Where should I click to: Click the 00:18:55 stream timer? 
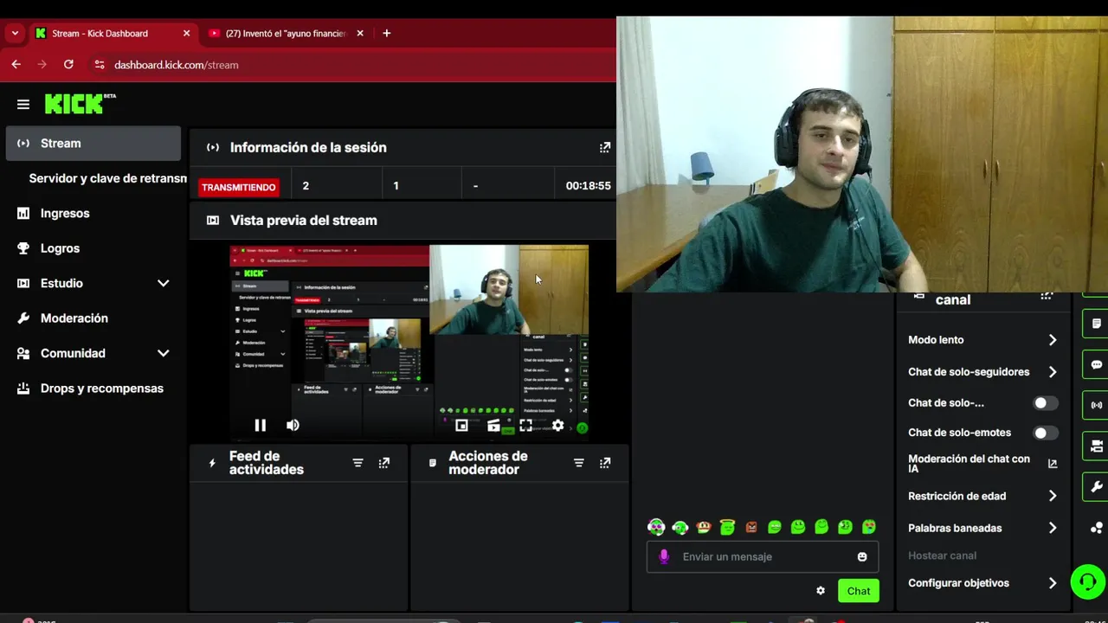[589, 186]
